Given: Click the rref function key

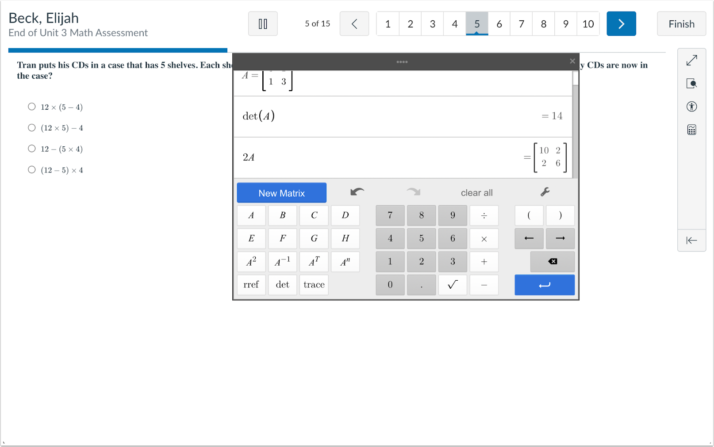Looking at the screenshot, I should click(251, 285).
